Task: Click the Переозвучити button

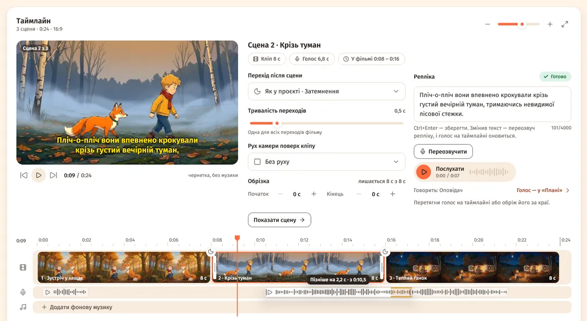Action: 444,151
